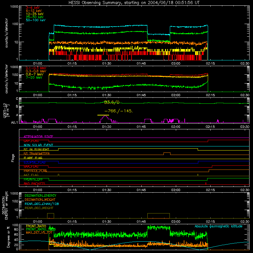Click the FRONT_RATIO legend label
Viewport: 253px width, 253px height.
36,226
